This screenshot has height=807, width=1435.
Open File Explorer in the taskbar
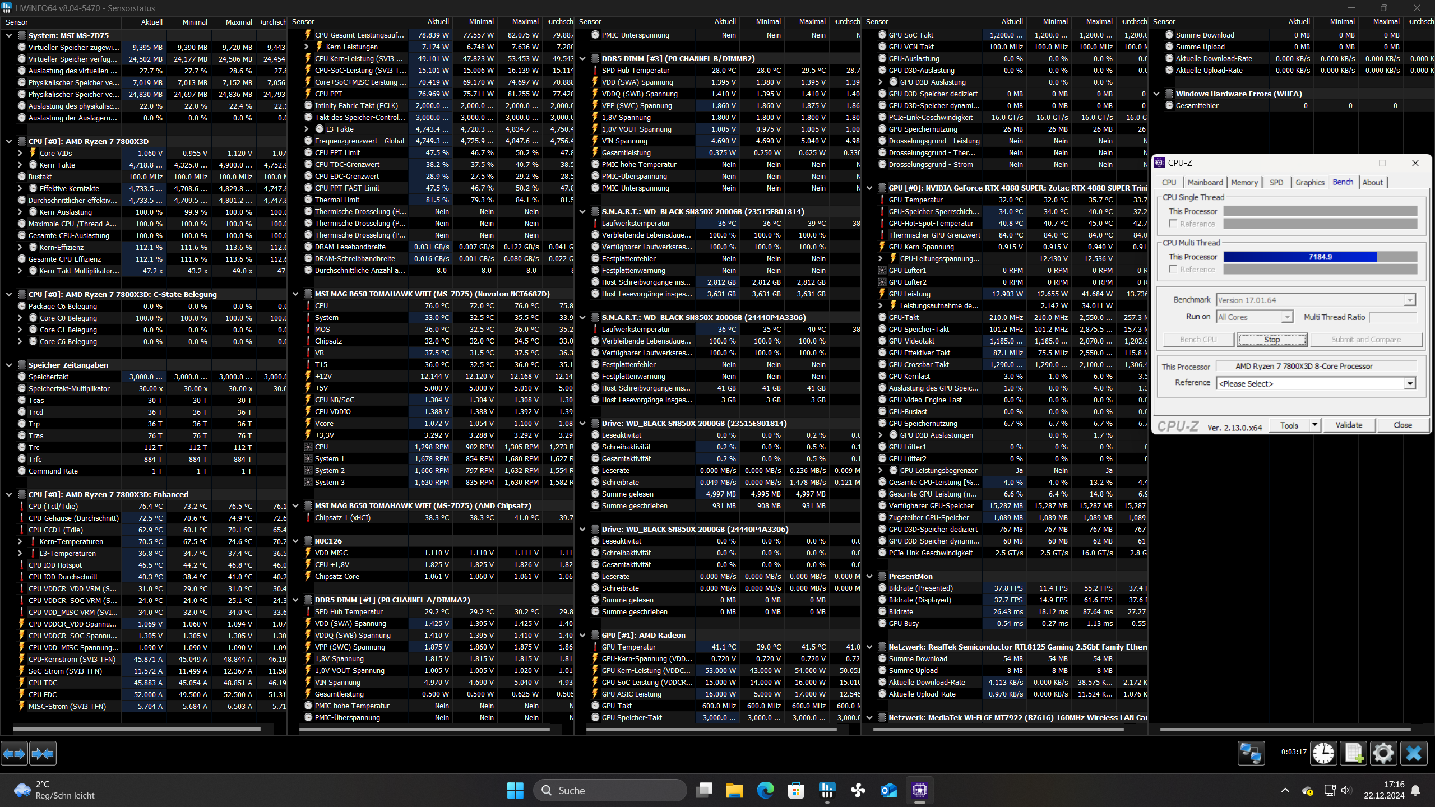tap(734, 790)
